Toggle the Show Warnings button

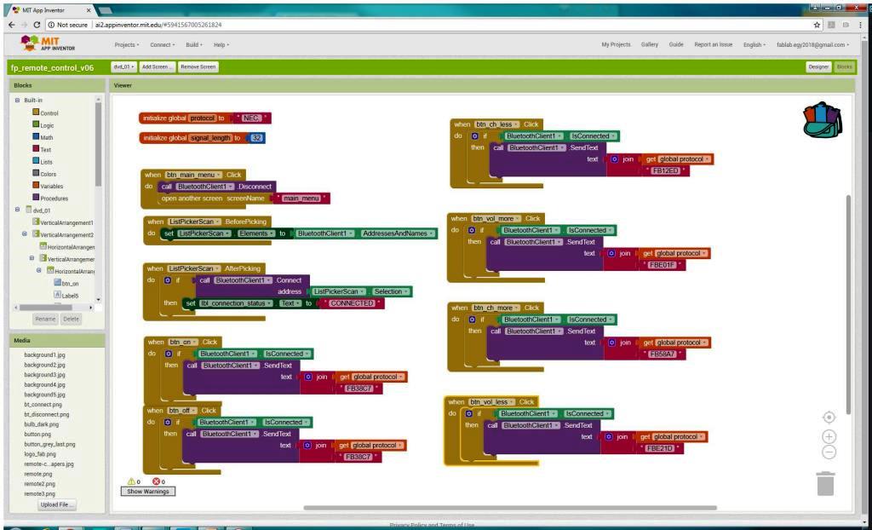pyautogui.click(x=147, y=492)
